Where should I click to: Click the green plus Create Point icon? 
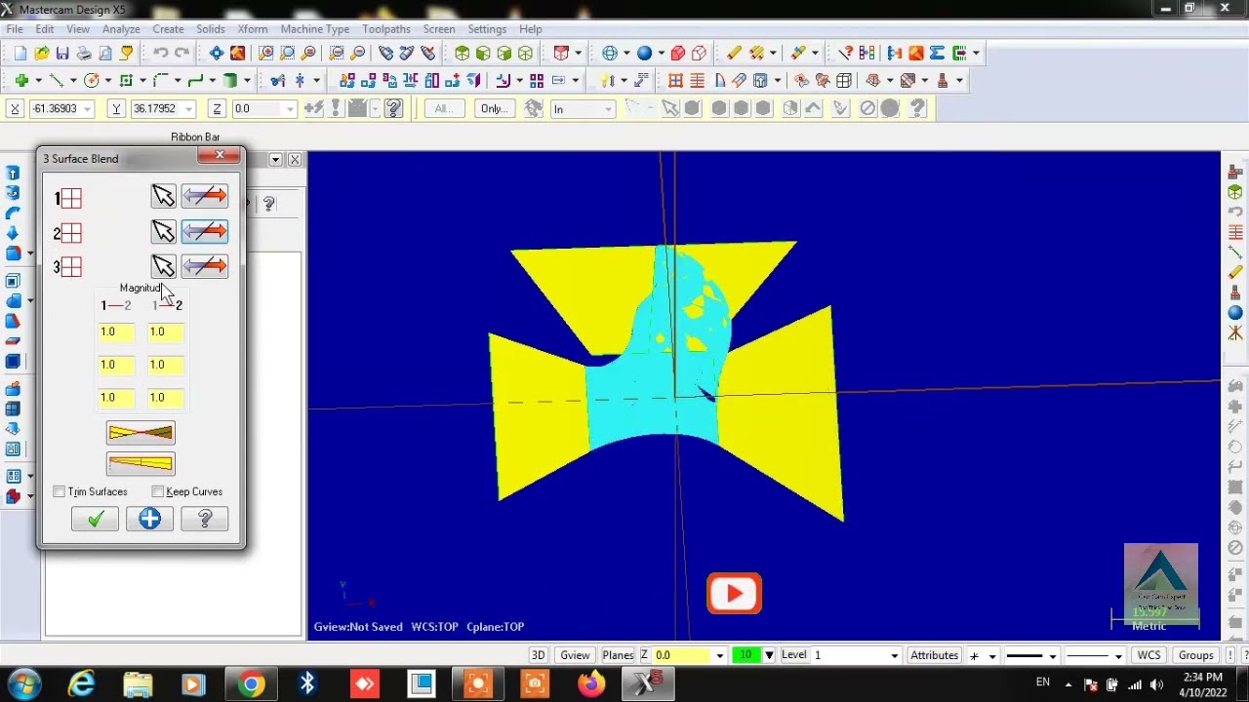coord(21,80)
